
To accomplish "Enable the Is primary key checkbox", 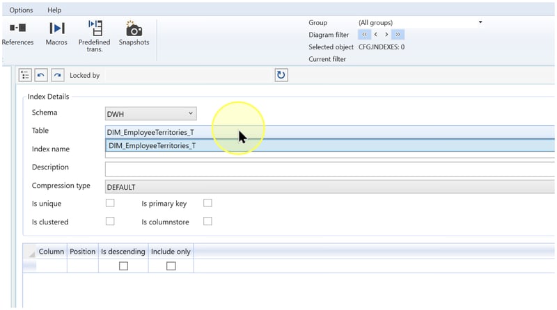I will point(207,203).
